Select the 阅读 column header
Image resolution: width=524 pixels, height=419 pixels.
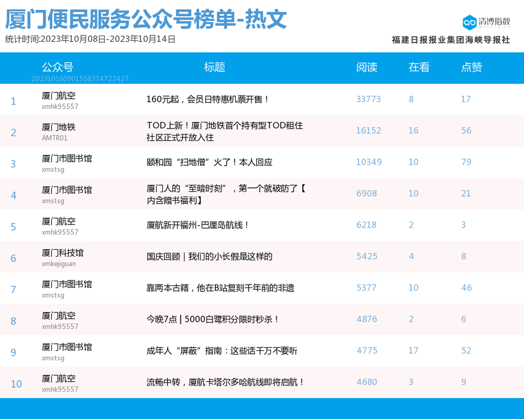click(367, 67)
